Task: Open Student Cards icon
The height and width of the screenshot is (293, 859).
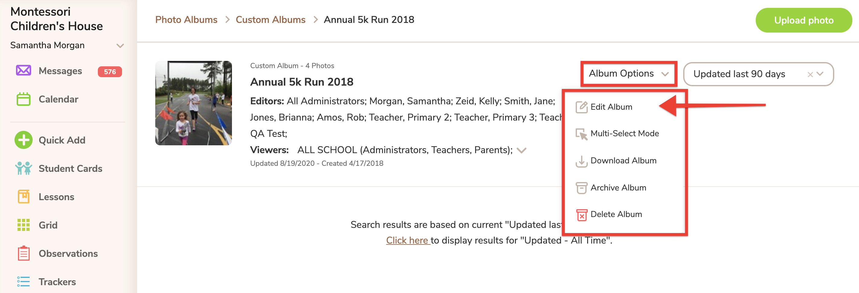Action: pos(23,168)
